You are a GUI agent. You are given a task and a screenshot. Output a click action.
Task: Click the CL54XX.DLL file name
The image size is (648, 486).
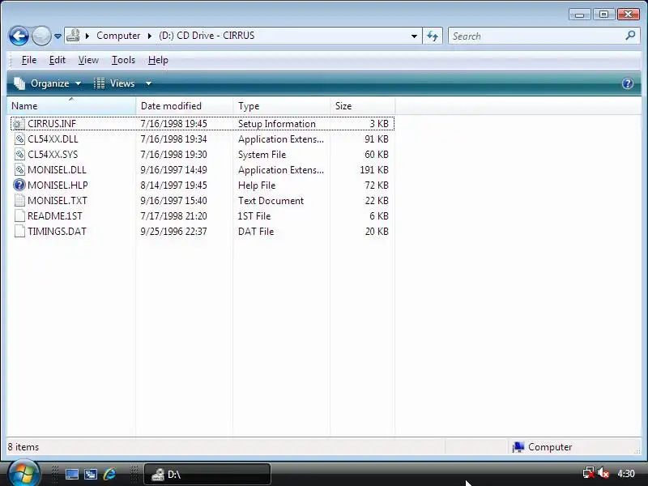[x=53, y=139]
